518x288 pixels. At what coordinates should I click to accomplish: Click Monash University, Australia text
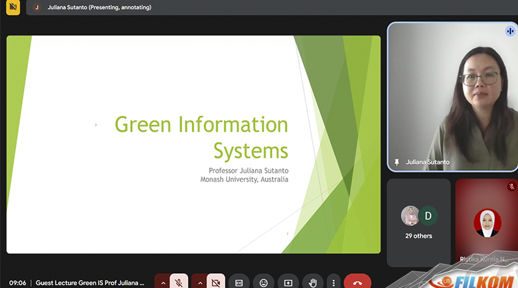(244, 179)
